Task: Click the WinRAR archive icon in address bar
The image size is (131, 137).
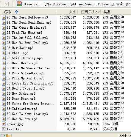Action: (19, 4)
